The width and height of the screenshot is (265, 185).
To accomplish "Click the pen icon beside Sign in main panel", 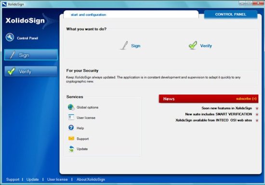I will [124, 45].
